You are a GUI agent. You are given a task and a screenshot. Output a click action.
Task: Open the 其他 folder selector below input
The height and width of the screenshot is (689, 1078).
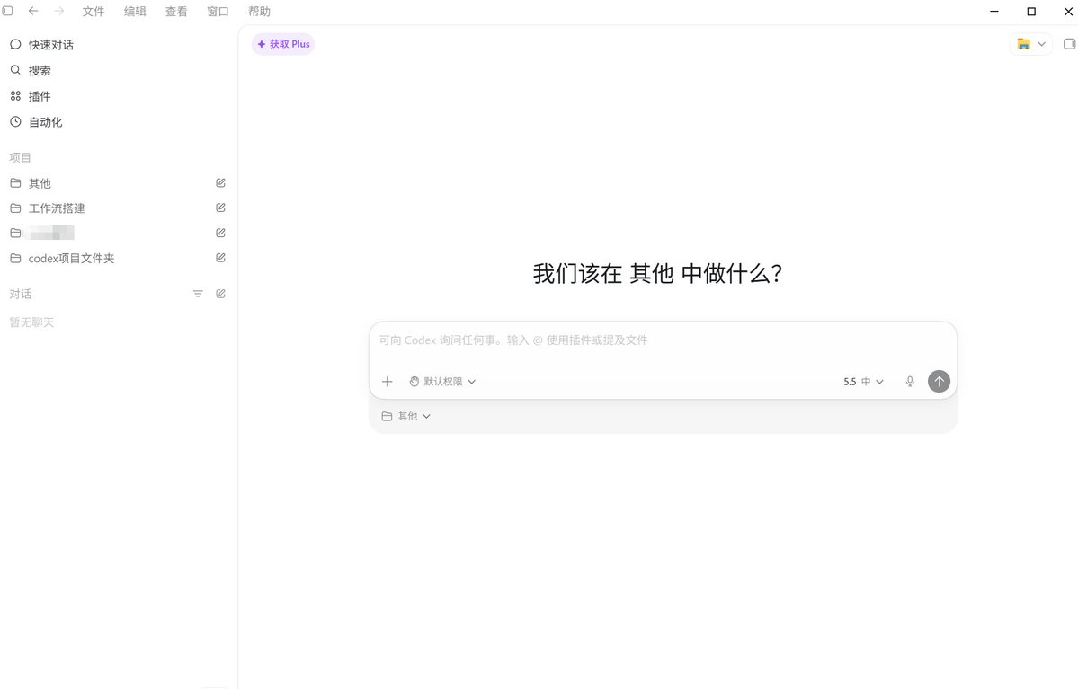click(x=406, y=416)
